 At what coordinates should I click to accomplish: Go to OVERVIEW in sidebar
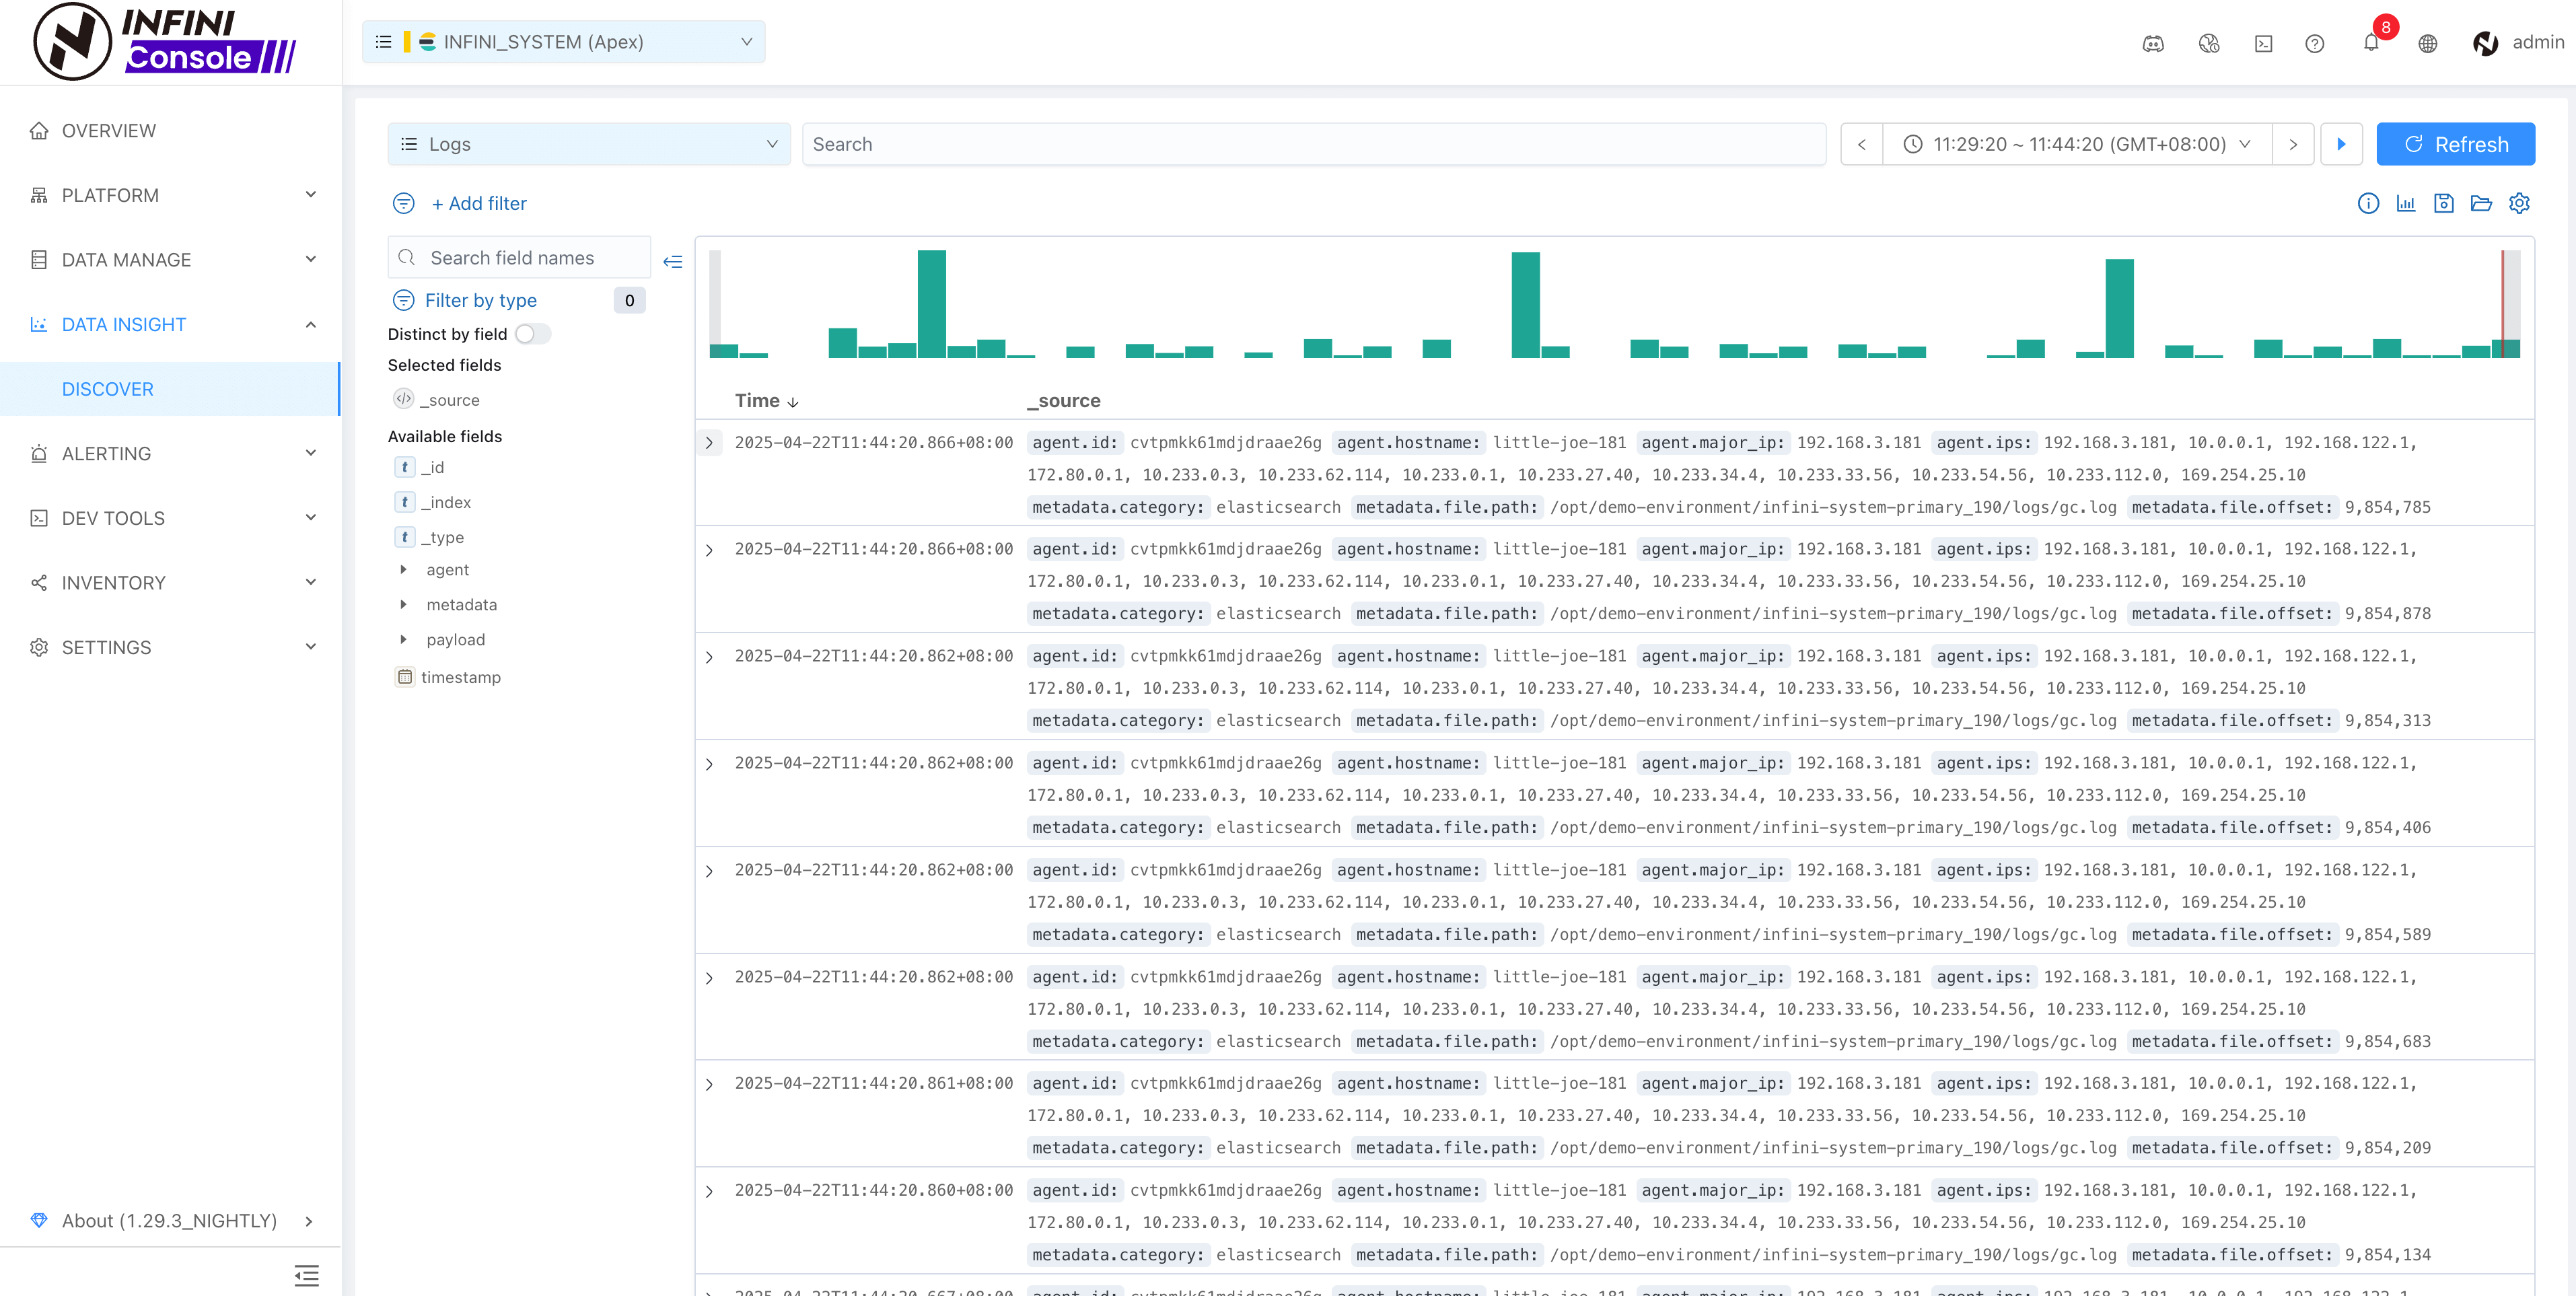coord(108,131)
